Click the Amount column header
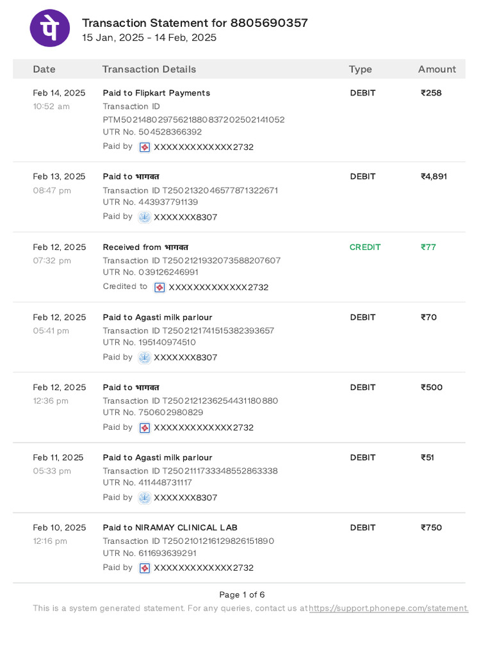Screen dimensions: 492x656 [437, 69]
